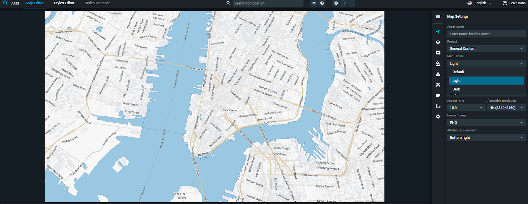This screenshot has width=528, height=204.
Task: Choose the Dark map theme option
Action: (x=456, y=89)
